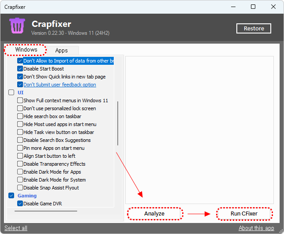Enable Show Full context menus in Windows 11
The width and height of the screenshot is (284, 234).
(x=20, y=100)
